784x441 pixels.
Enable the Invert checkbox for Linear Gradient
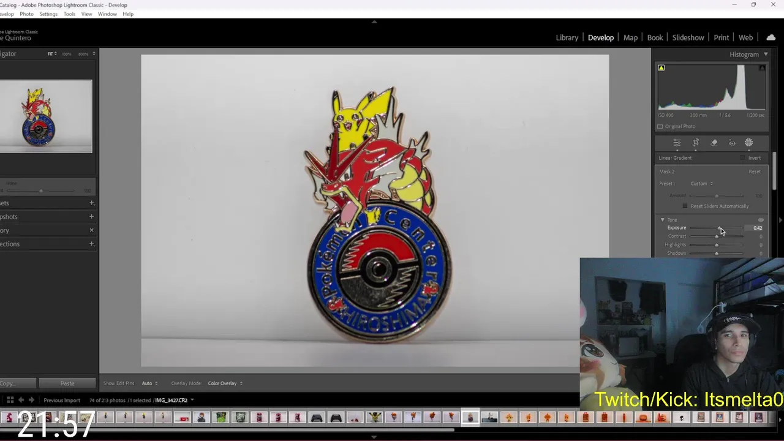(x=743, y=158)
